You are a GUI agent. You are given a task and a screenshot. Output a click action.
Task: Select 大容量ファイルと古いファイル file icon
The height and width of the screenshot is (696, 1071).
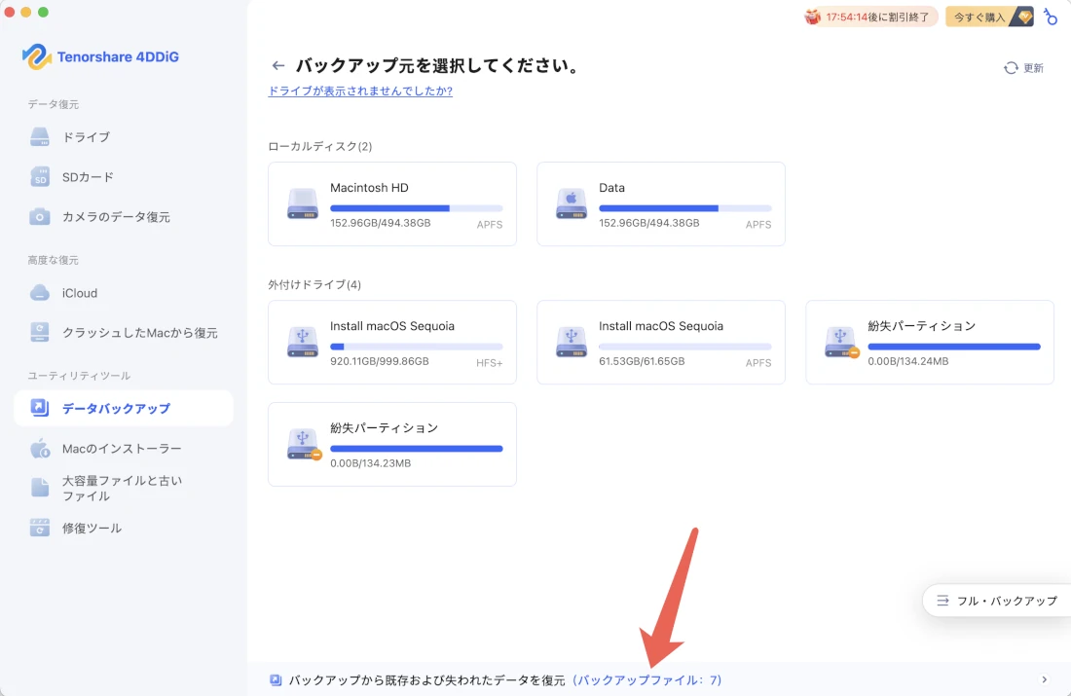click(40, 488)
